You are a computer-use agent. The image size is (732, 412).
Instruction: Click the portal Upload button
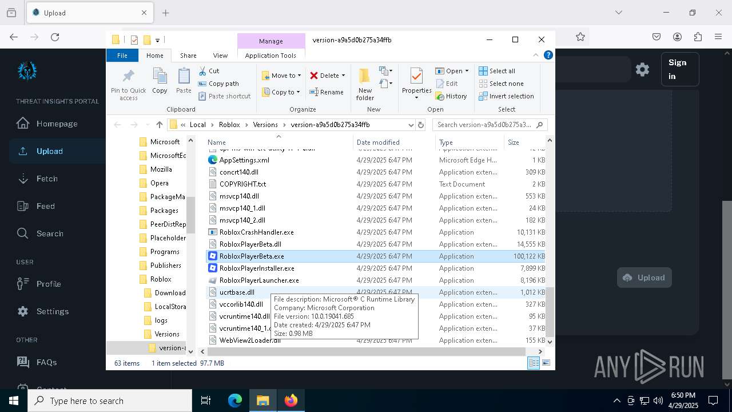644,278
